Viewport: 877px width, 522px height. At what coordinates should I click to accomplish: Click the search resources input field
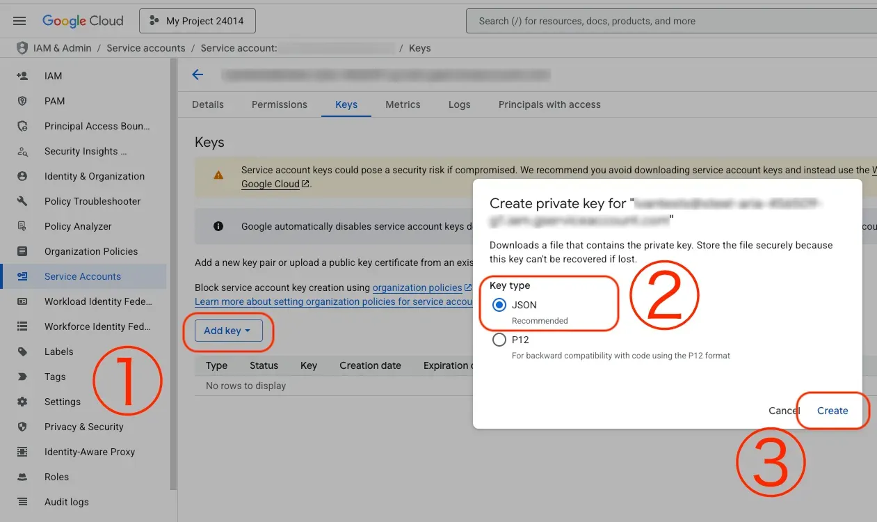point(668,21)
